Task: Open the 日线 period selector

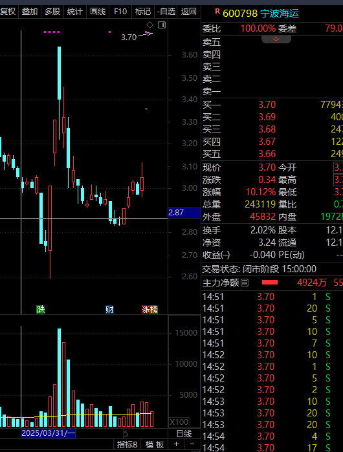Action: [x=184, y=433]
